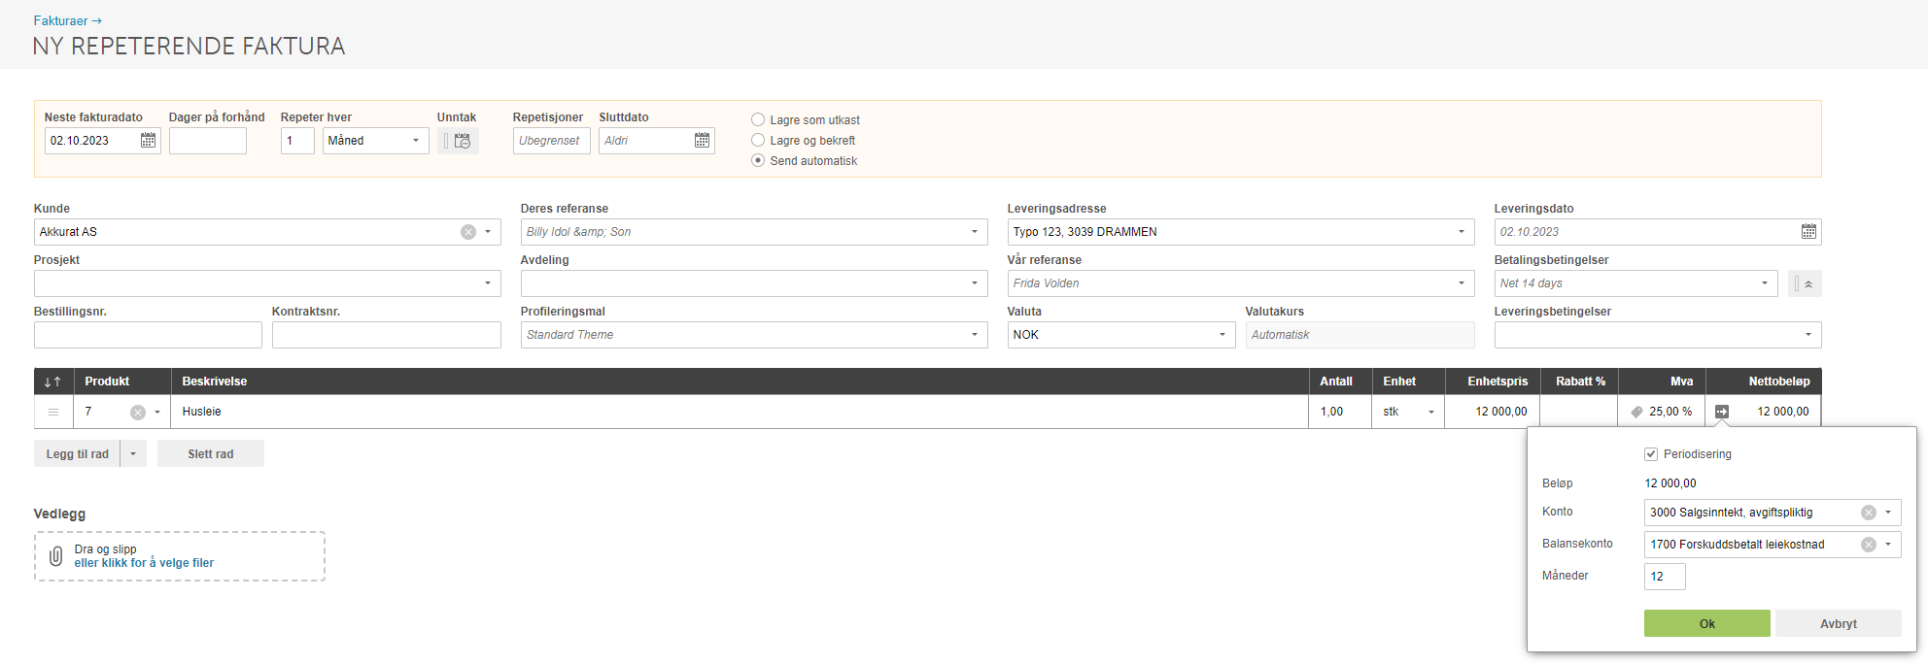Clear product 7 in the invoice row
Viewport: 1928px width, 664px height.
click(138, 413)
